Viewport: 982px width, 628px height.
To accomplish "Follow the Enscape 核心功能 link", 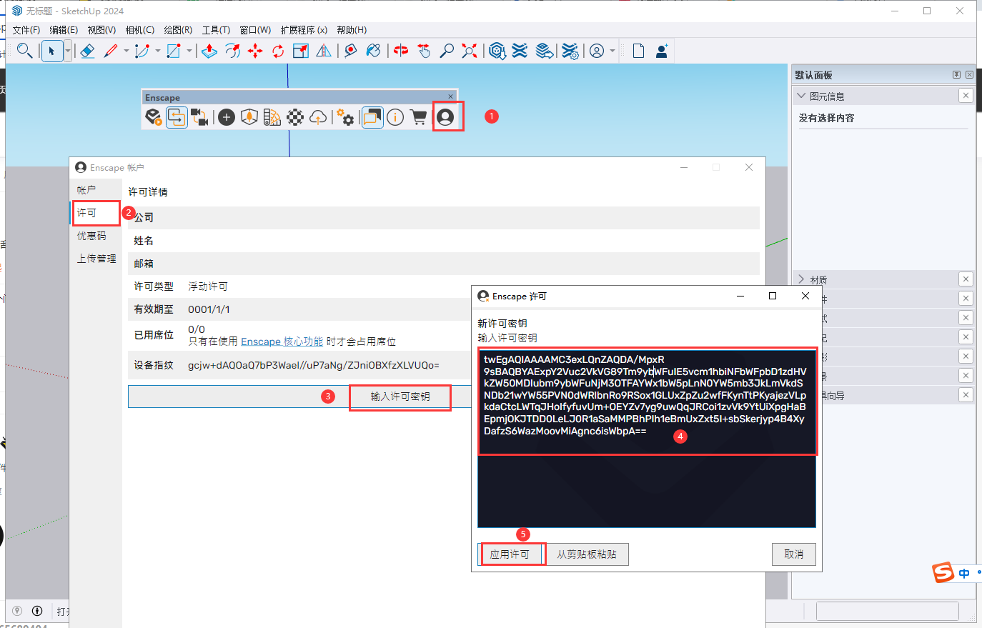I will pos(282,342).
